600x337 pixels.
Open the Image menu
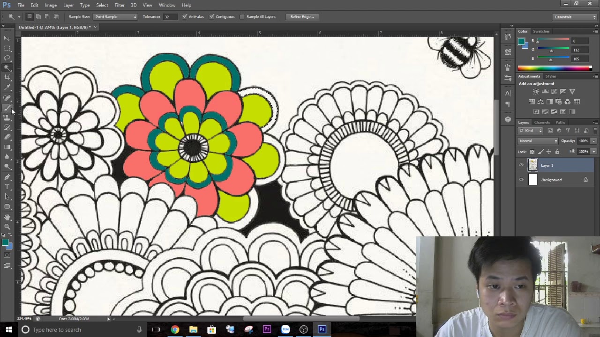pos(51,5)
